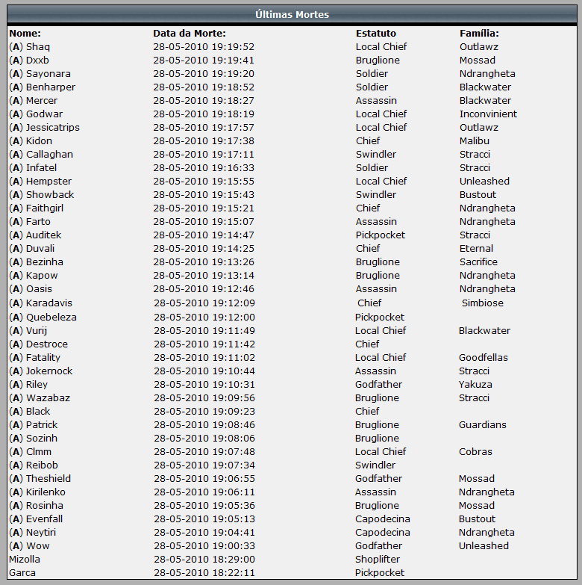
Task: Click the Goodfellas family link
Action: tap(483, 358)
